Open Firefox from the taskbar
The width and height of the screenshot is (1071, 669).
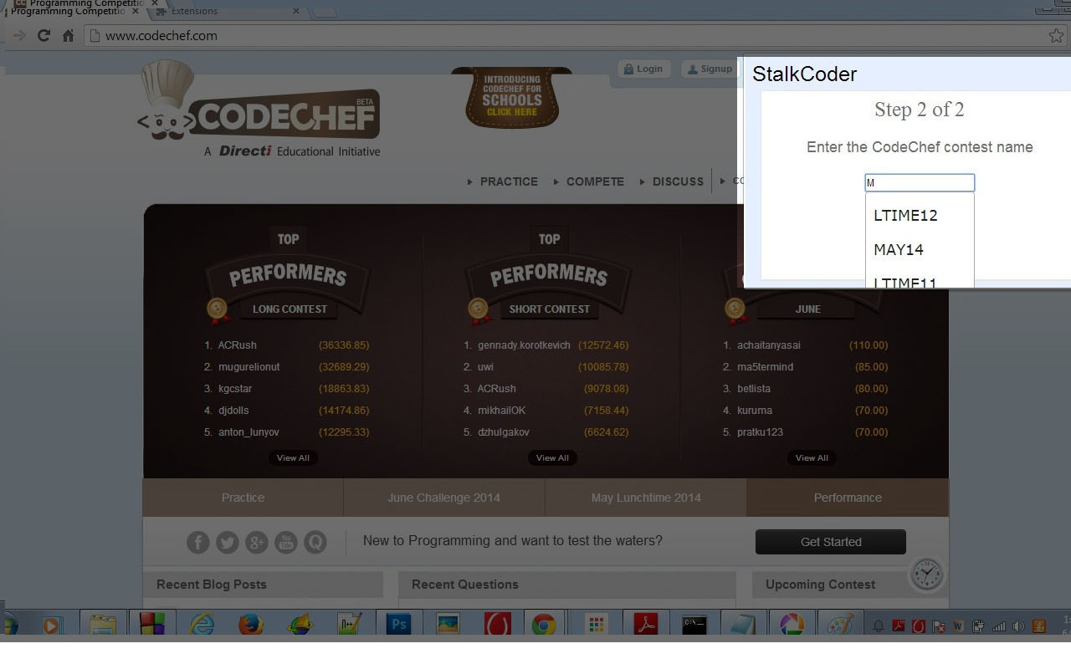point(250,624)
